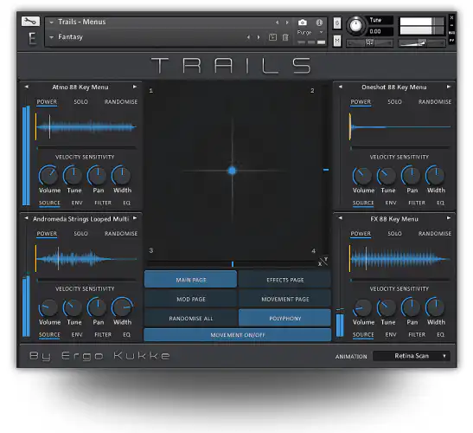Expand the Trails - Menus instrument dropdown arrow
Image resolution: width=473 pixels, height=433 pixels.
51,23
